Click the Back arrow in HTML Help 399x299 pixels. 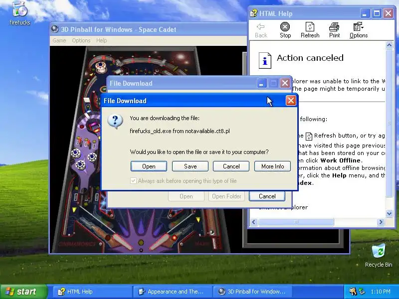coord(261,30)
